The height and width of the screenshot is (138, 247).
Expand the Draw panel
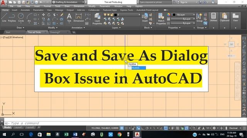(20, 28)
